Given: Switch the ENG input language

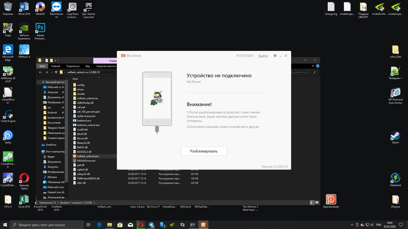Looking at the screenshot, I should [379, 225].
